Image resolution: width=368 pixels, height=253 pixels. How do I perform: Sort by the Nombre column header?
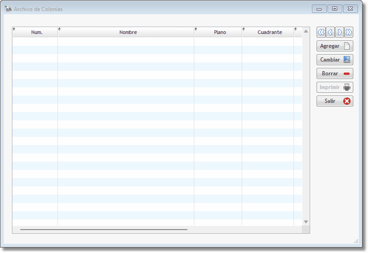128,32
